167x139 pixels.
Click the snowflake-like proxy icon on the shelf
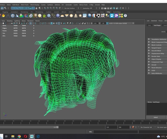[49, 16]
